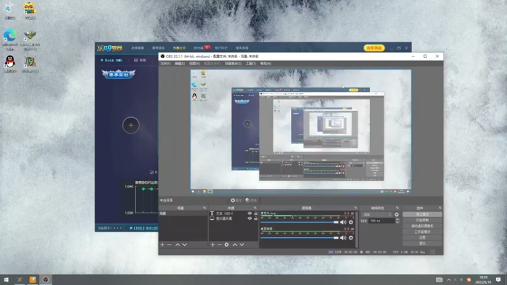The width and height of the screenshot is (507, 285).
Task: Undock the 来源 panel with its header icon
Action: pos(255,208)
